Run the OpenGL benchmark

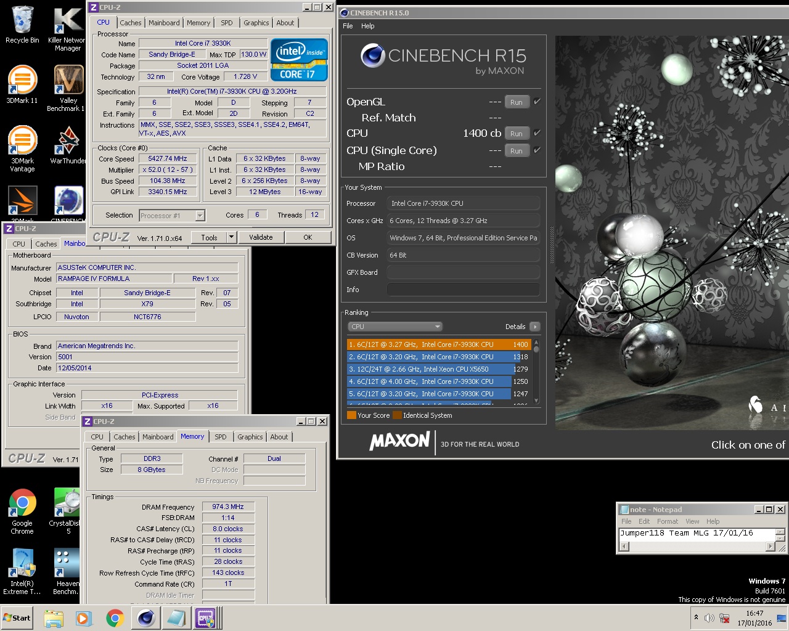click(517, 102)
